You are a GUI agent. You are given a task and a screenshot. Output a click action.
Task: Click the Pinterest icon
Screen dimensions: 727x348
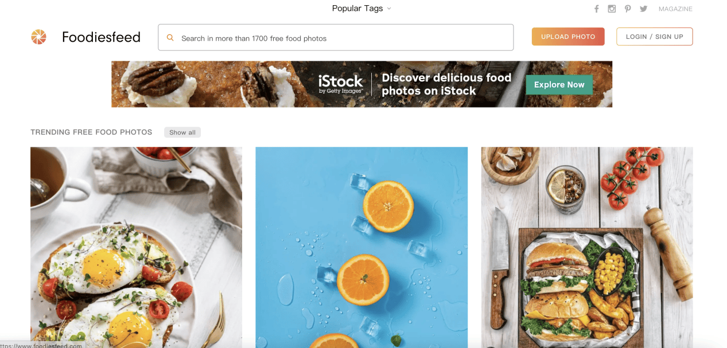coord(628,9)
